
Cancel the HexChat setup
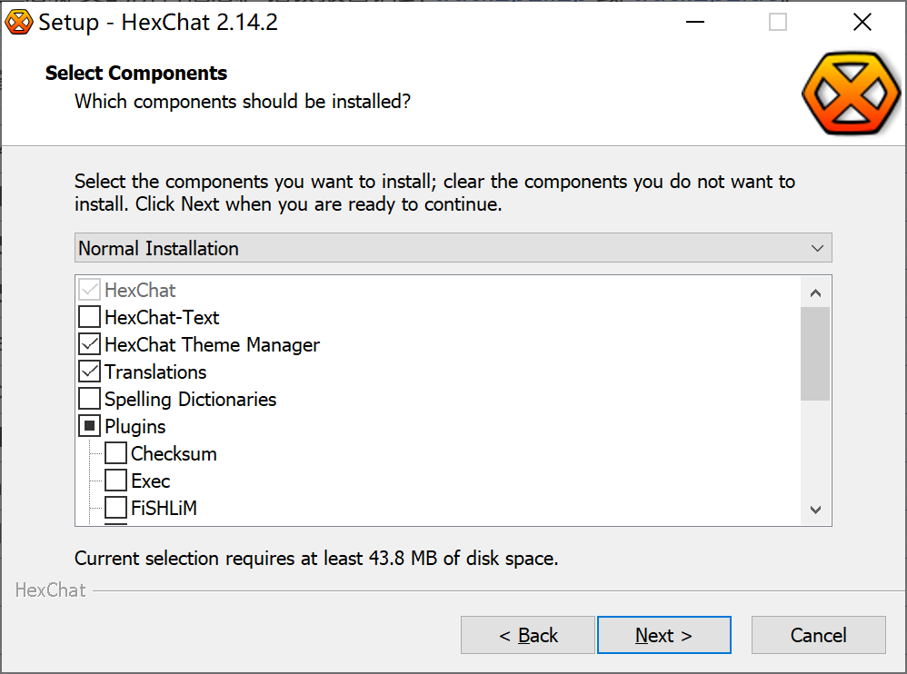coord(818,636)
